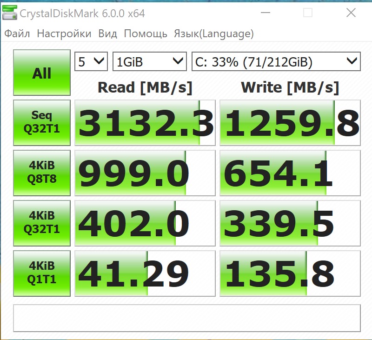
Task: Open the Файл menu
Action: [17, 33]
